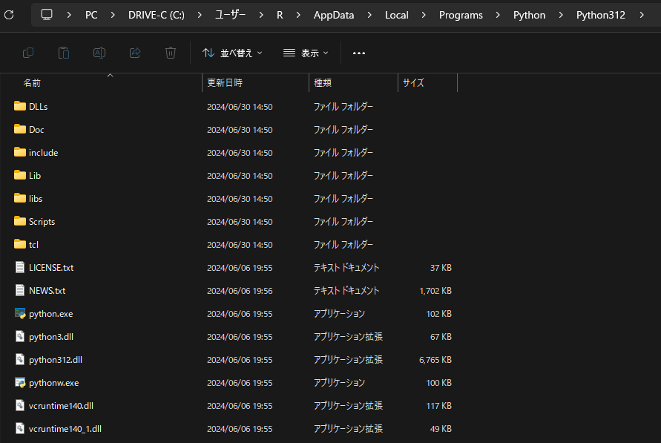Select the Lib folder icon

[20, 175]
